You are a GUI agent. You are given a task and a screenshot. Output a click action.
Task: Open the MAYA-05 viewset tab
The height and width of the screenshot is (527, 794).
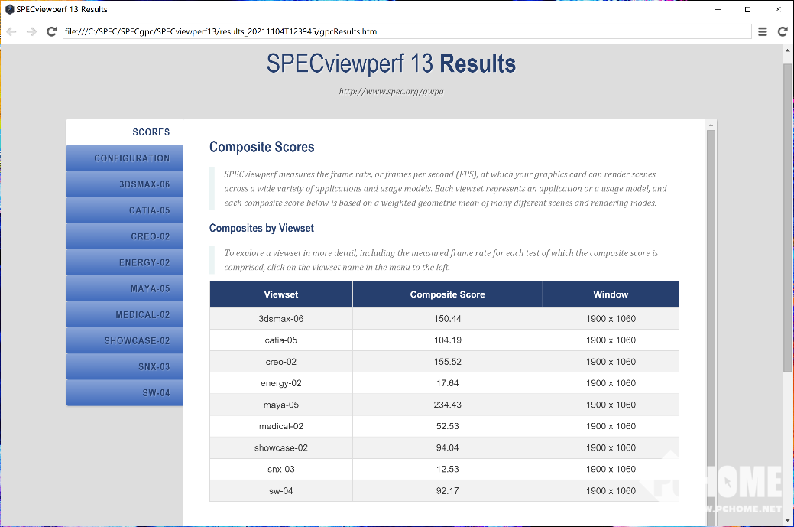(x=125, y=289)
